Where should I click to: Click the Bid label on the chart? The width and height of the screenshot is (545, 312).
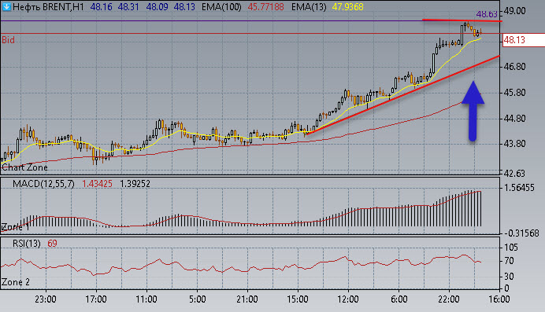click(9, 40)
